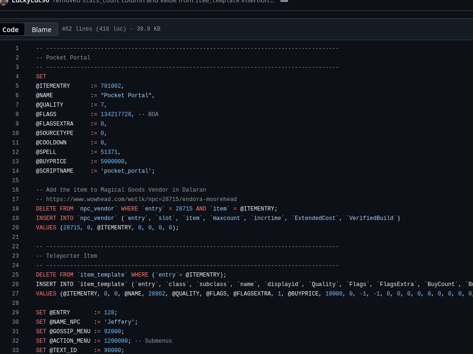Click the '462 lines (416 loc) · 39.9 KB' file info
Image resolution: width=473 pixels, height=354 pixels.
(x=111, y=29)
